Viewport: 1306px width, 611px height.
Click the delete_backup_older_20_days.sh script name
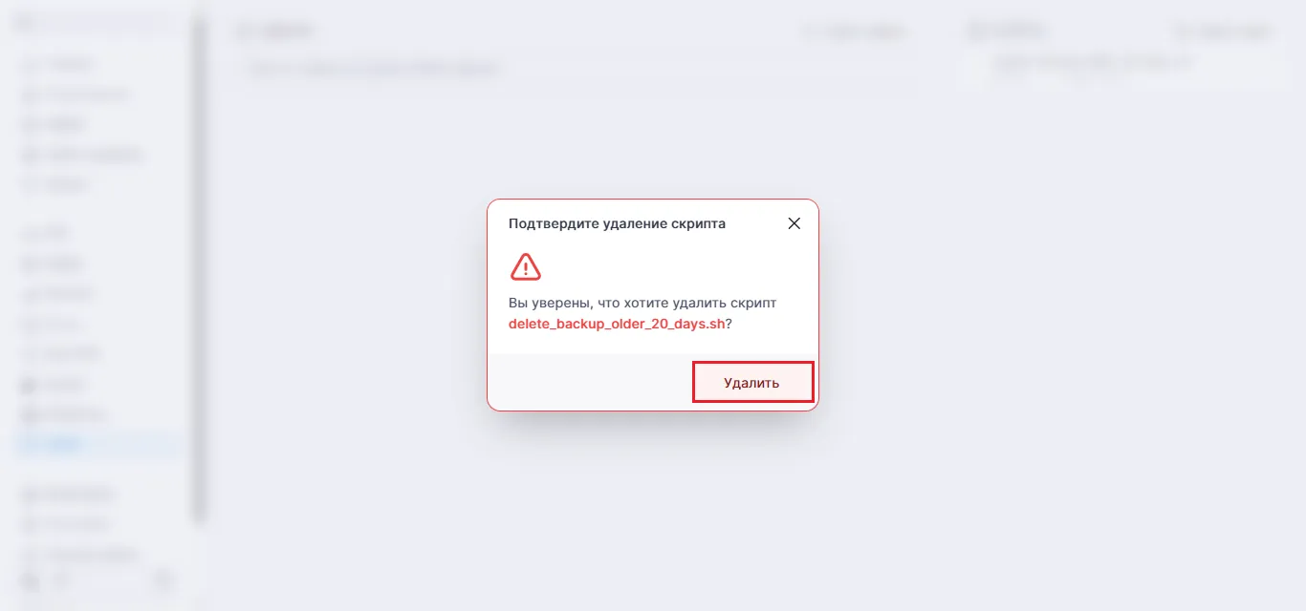[617, 324]
